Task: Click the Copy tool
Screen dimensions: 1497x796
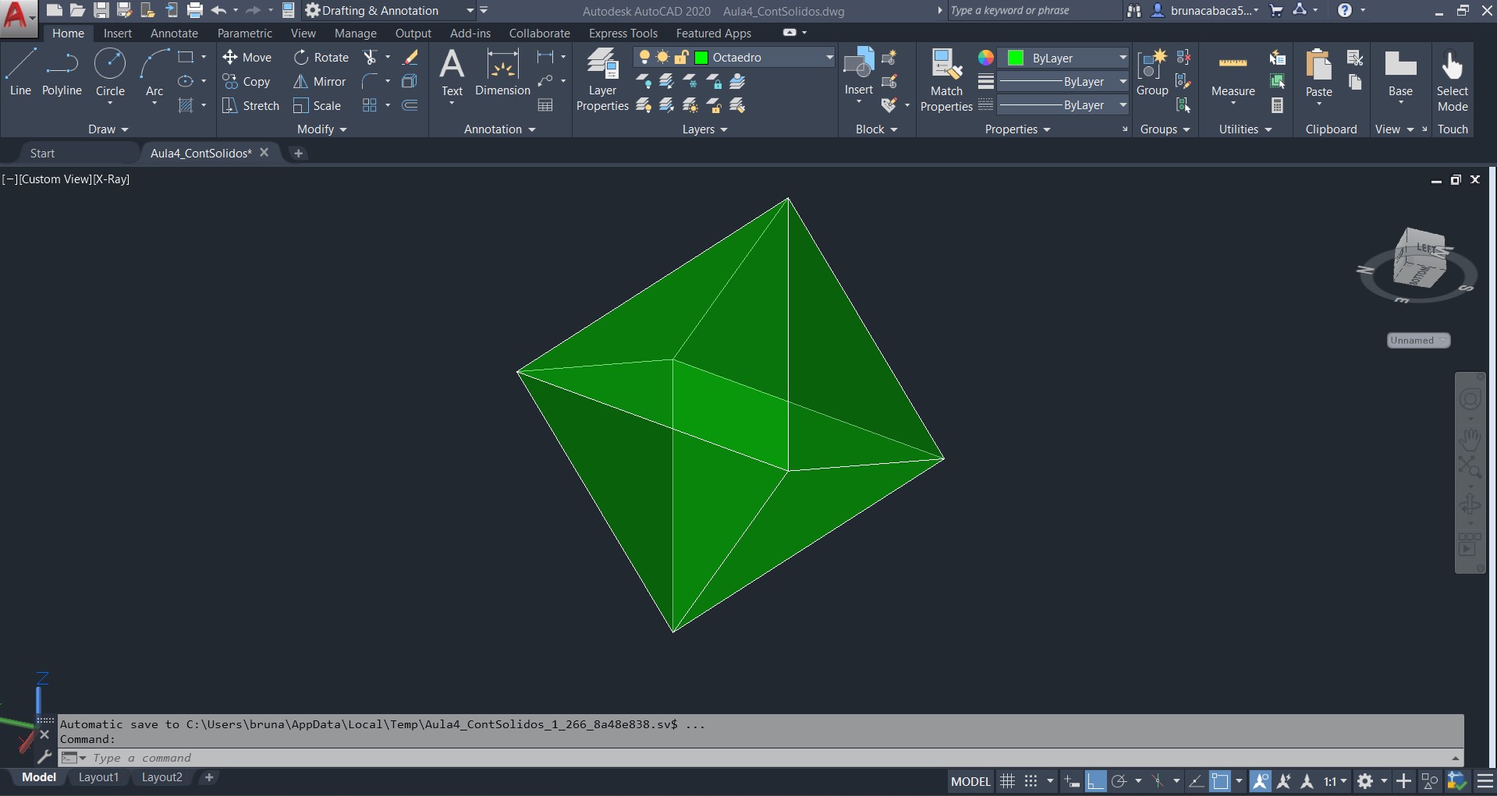Action: 246,81
